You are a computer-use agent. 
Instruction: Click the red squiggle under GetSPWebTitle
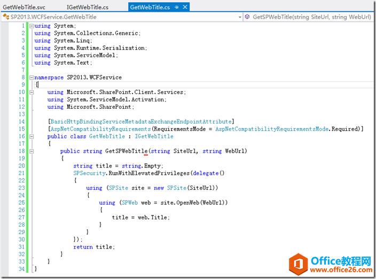pos(146,155)
